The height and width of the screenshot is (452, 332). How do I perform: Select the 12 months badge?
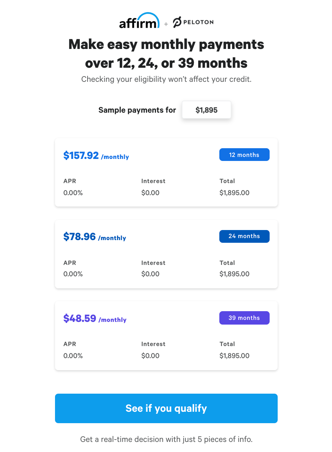(x=244, y=155)
